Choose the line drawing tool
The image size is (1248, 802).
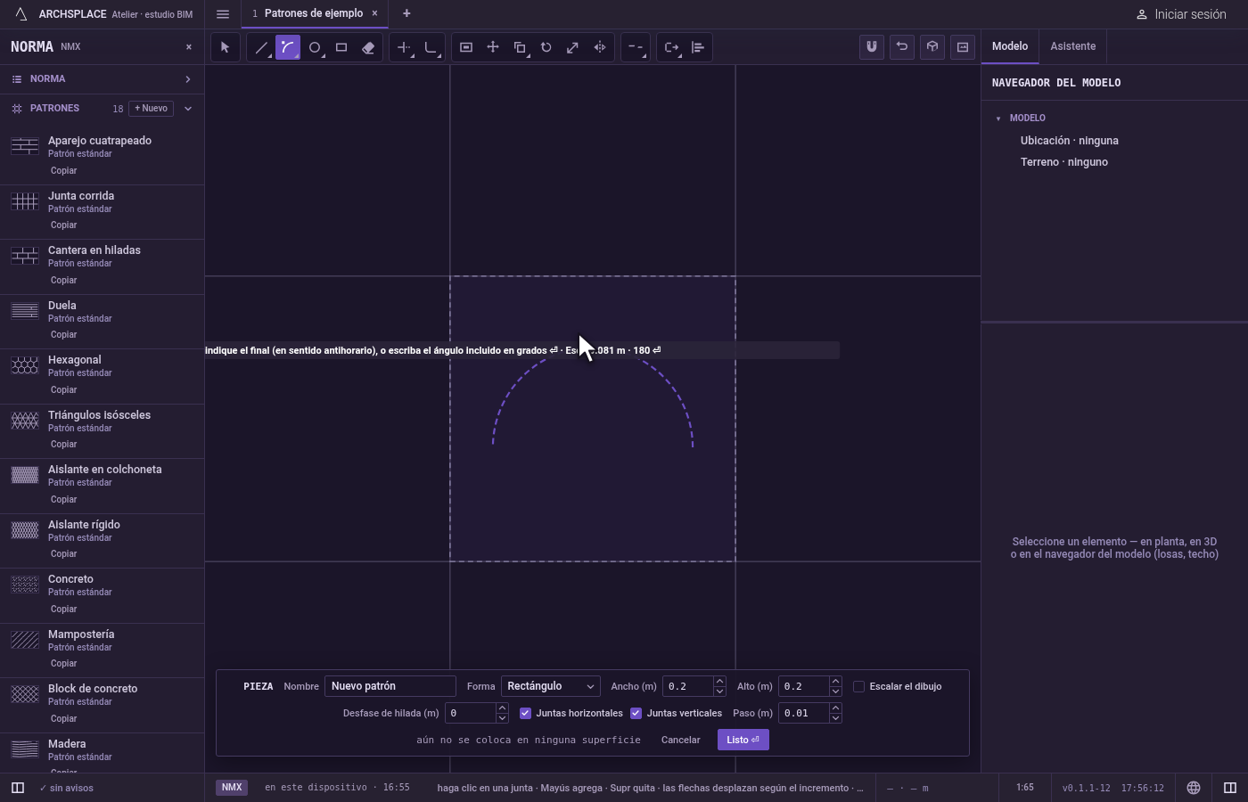tap(261, 47)
